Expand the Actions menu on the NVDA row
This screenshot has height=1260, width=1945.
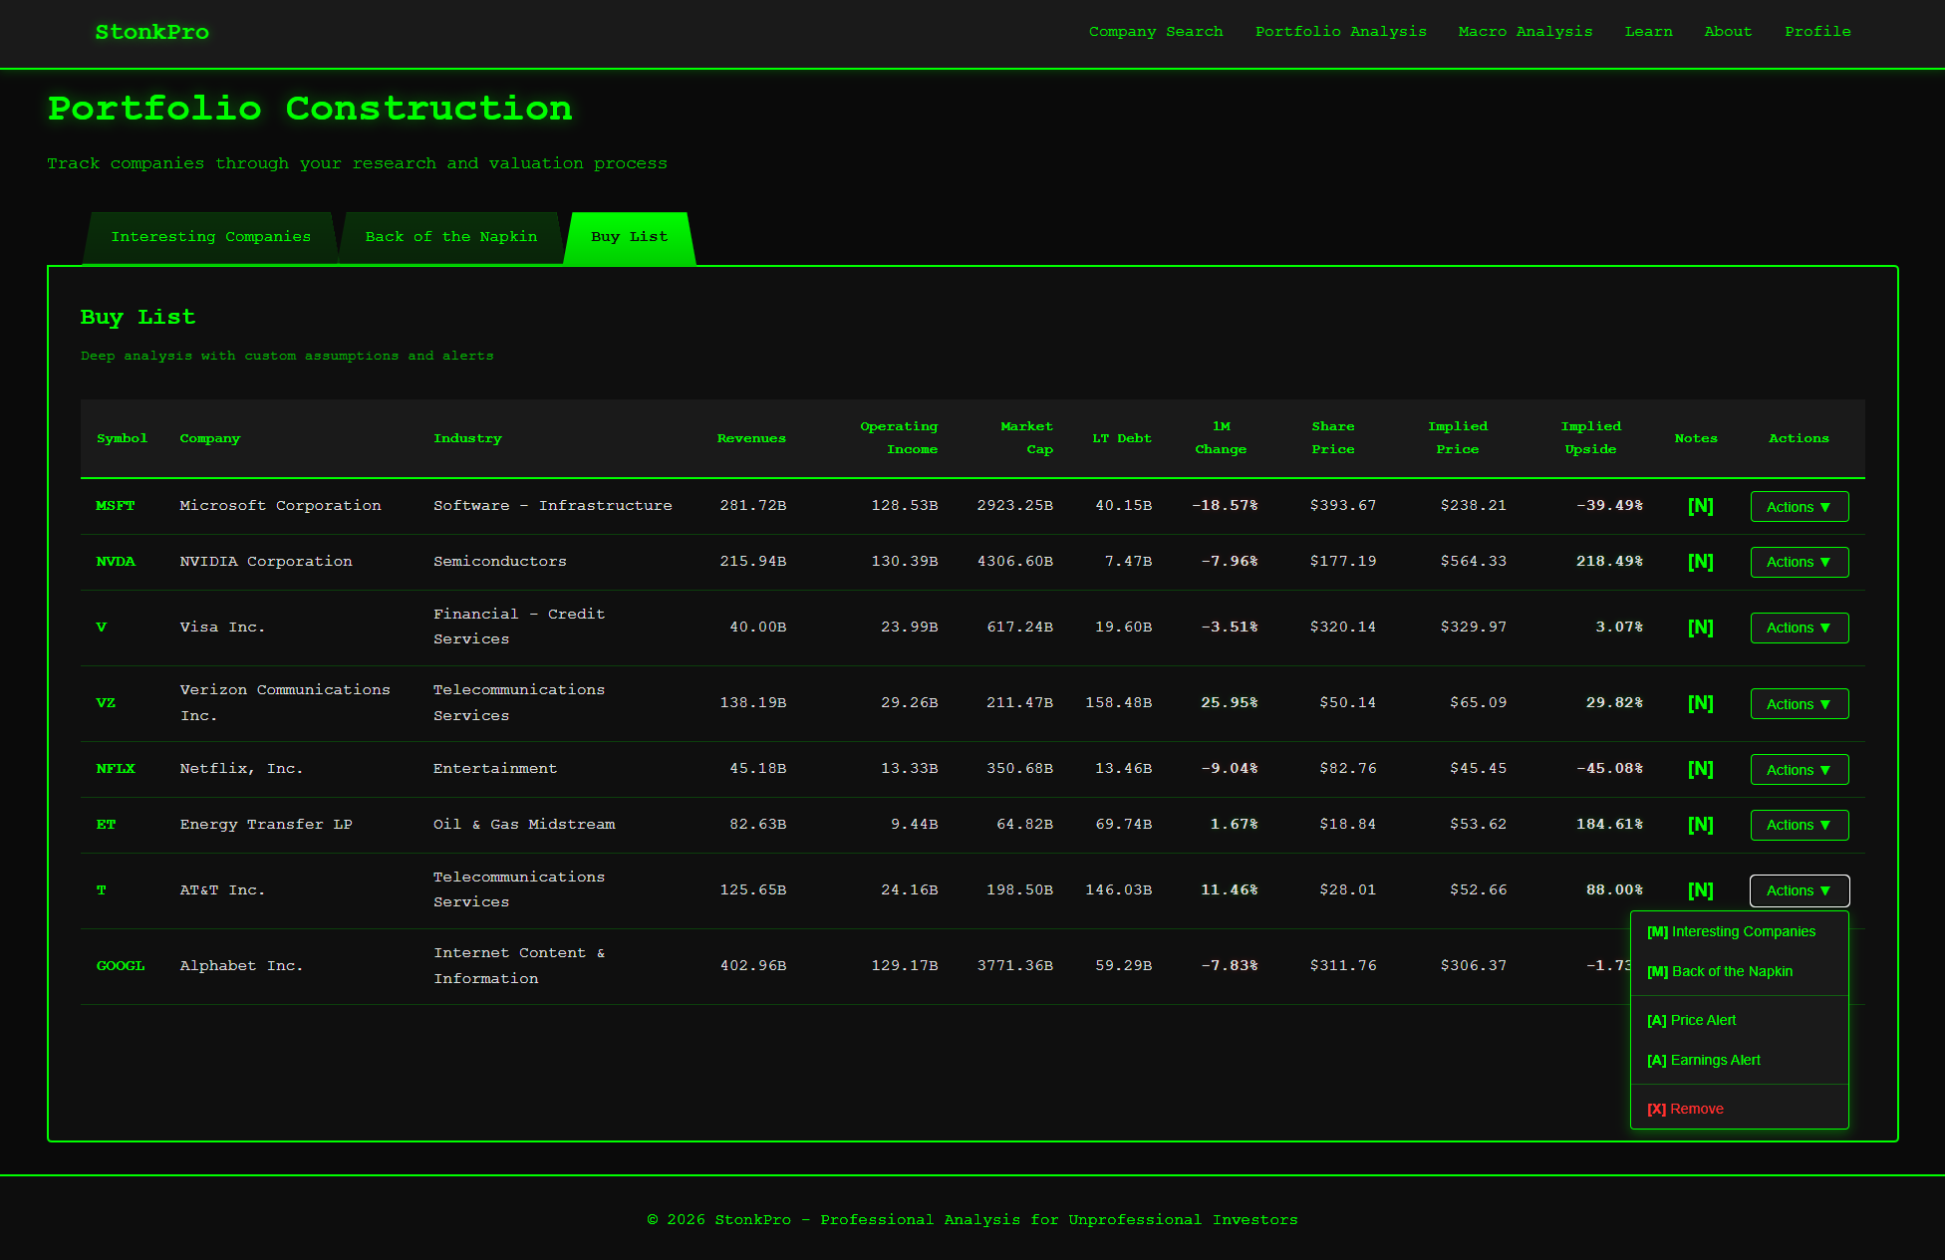tap(1799, 561)
